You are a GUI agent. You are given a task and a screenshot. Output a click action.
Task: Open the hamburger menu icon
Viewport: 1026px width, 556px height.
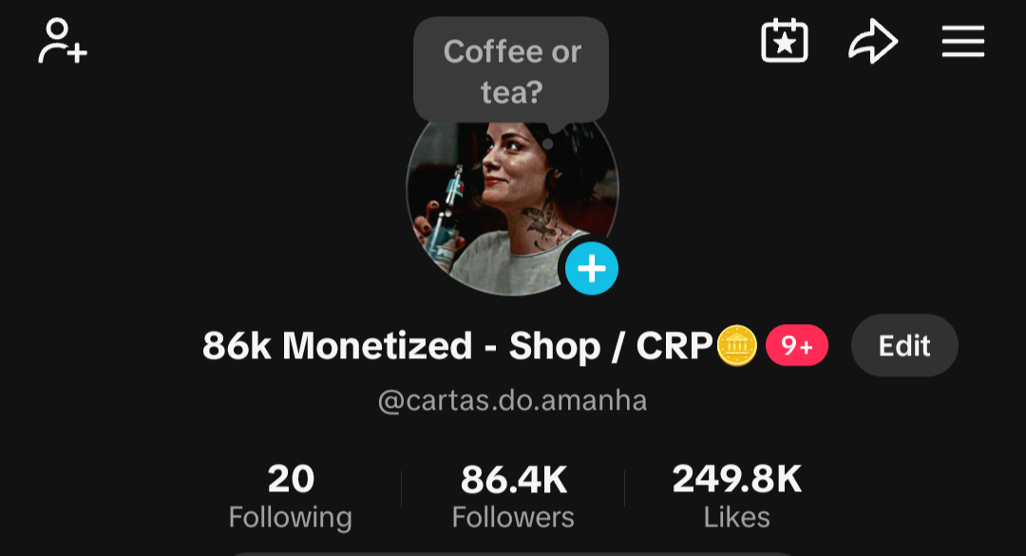coord(962,42)
